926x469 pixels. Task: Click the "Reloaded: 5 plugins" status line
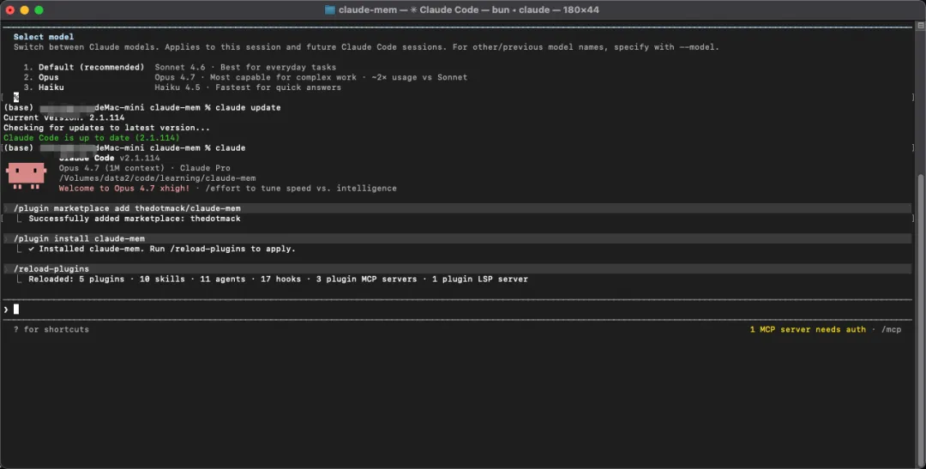pyautogui.click(x=278, y=279)
